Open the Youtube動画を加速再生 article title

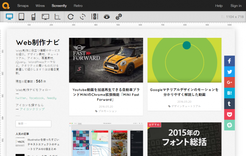pos(106,95)
